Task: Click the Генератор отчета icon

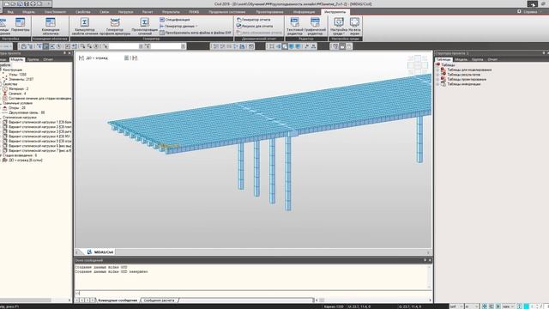Action: 239,20
